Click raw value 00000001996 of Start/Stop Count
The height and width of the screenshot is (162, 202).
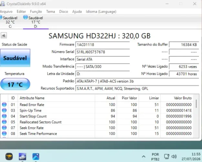179,116
